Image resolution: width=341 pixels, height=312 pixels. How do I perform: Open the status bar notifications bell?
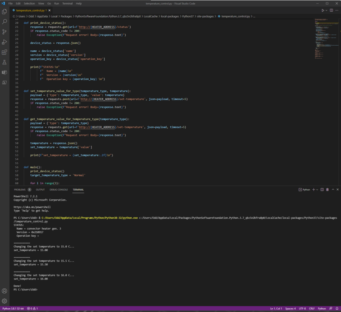coord(336,309)
